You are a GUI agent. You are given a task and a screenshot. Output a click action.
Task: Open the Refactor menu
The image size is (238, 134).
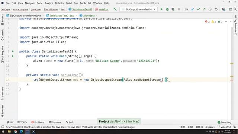[x=59, y=3]
